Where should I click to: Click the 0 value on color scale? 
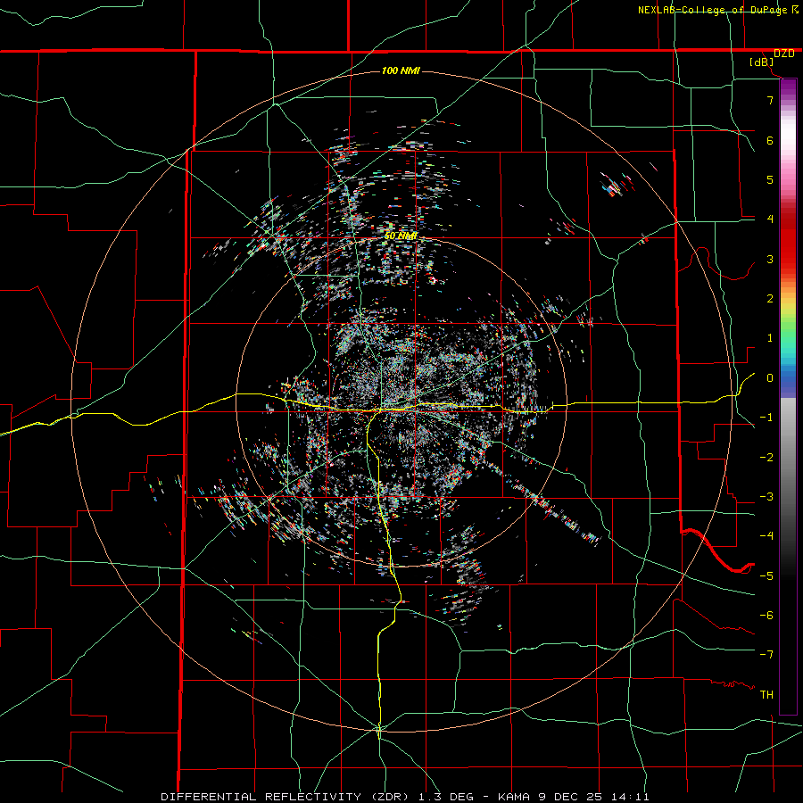[x=770, y=378]
